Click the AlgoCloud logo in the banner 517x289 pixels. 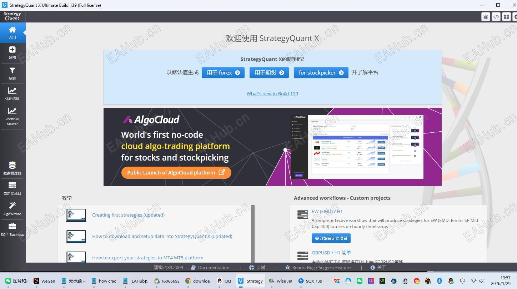click(x=151, y=120)
